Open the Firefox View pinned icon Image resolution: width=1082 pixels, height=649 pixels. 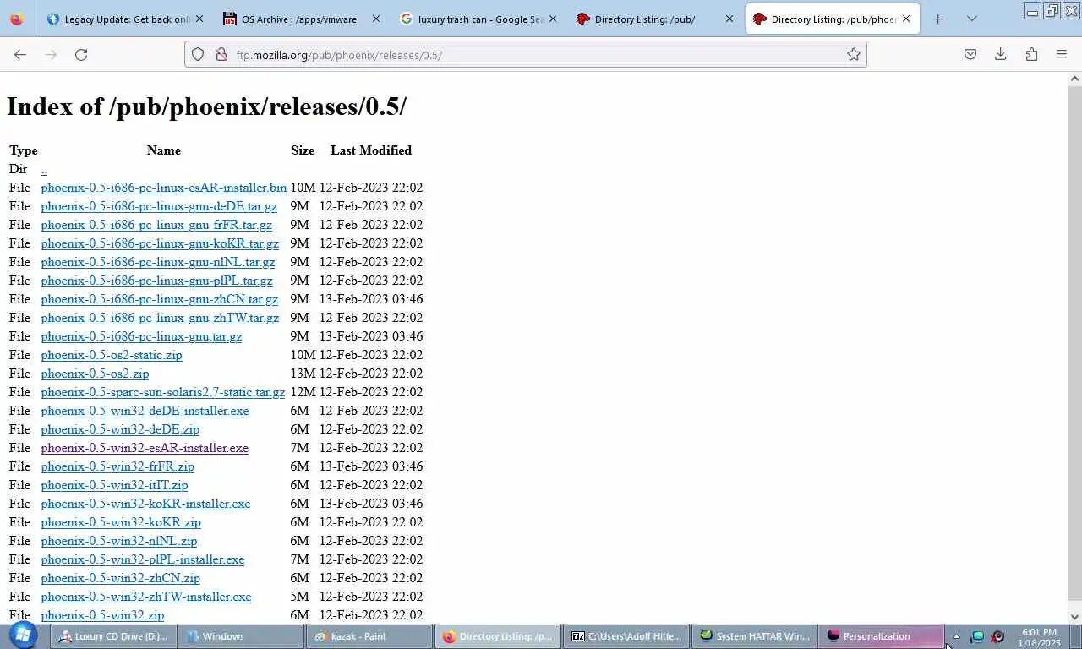coord(16,19)
